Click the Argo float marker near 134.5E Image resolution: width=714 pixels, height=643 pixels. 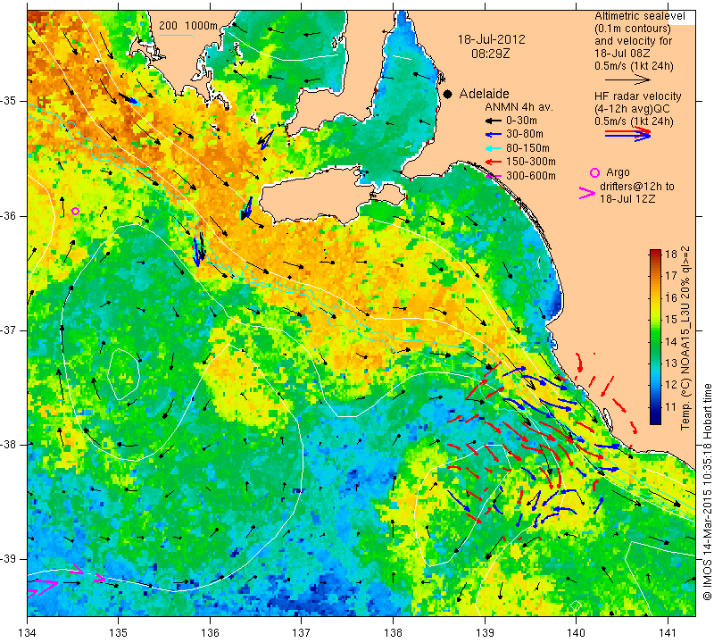click(76, 211)
